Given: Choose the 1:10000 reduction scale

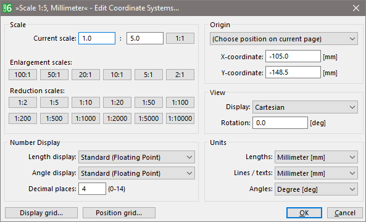Looking at the screenshot, I should [x=180, y=118].
